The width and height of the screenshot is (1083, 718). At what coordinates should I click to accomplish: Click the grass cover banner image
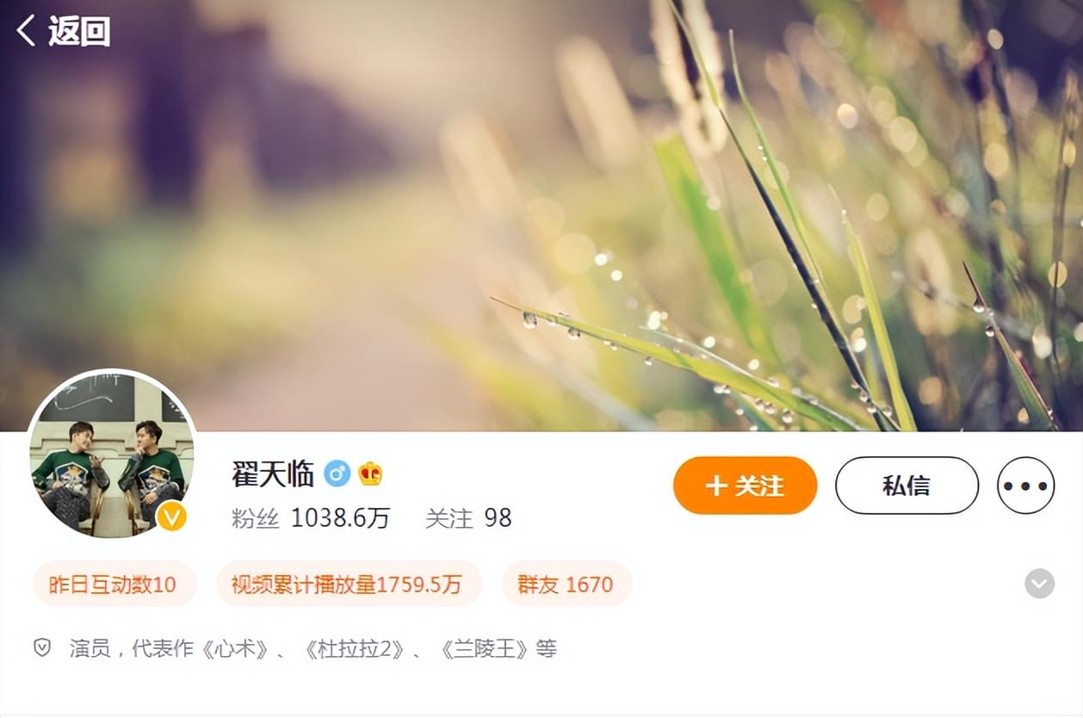point(541,215)
